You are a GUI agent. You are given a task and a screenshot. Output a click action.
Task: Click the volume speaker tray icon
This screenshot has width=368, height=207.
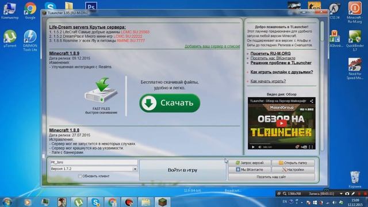point(334,202)
